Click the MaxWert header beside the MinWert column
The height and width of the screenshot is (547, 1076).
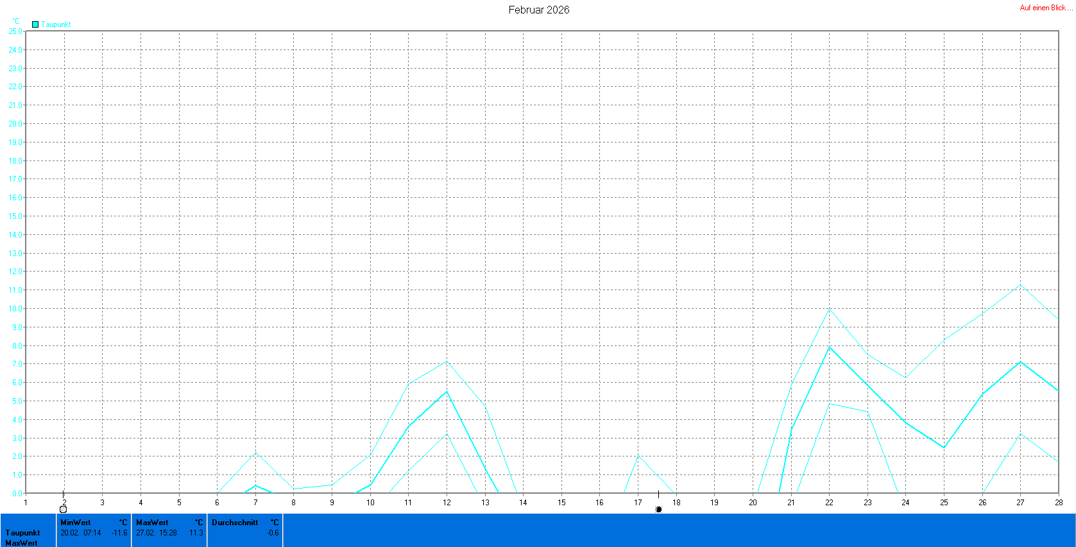(152, 523)
